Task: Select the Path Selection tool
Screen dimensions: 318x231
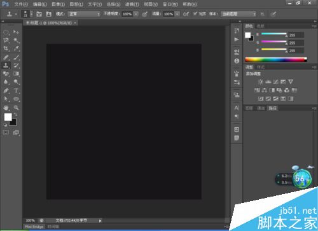Action: (6, 99)
